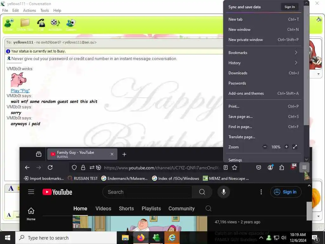Viewport: 325px width, 244px height.
Task: Open the Messenger Tools menu
Action: (x=44, y=10)
